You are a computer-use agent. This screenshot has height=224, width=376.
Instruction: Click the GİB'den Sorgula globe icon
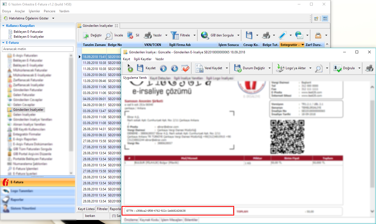pos(205,35)
